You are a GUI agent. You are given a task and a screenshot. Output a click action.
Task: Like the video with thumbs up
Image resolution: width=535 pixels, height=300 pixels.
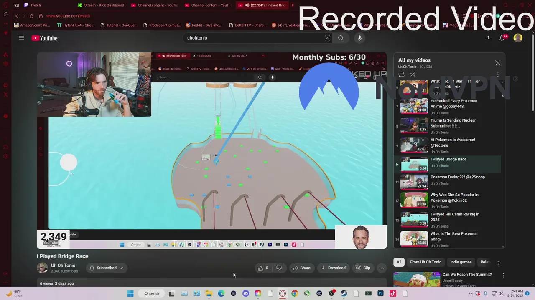(x=263, y=268)
